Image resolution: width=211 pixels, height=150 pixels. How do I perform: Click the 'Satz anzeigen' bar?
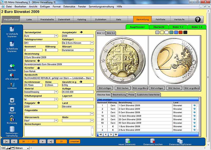[x=148, y=99]
